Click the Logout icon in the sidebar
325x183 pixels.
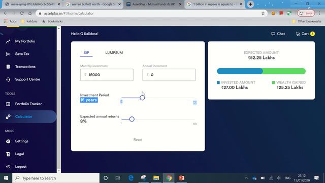click(x=8, y=167)
